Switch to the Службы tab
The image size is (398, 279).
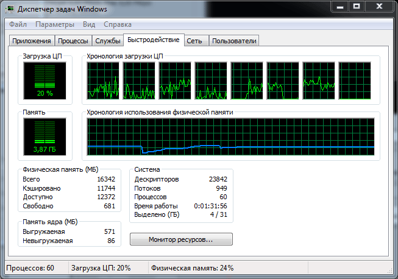point(108,41)
